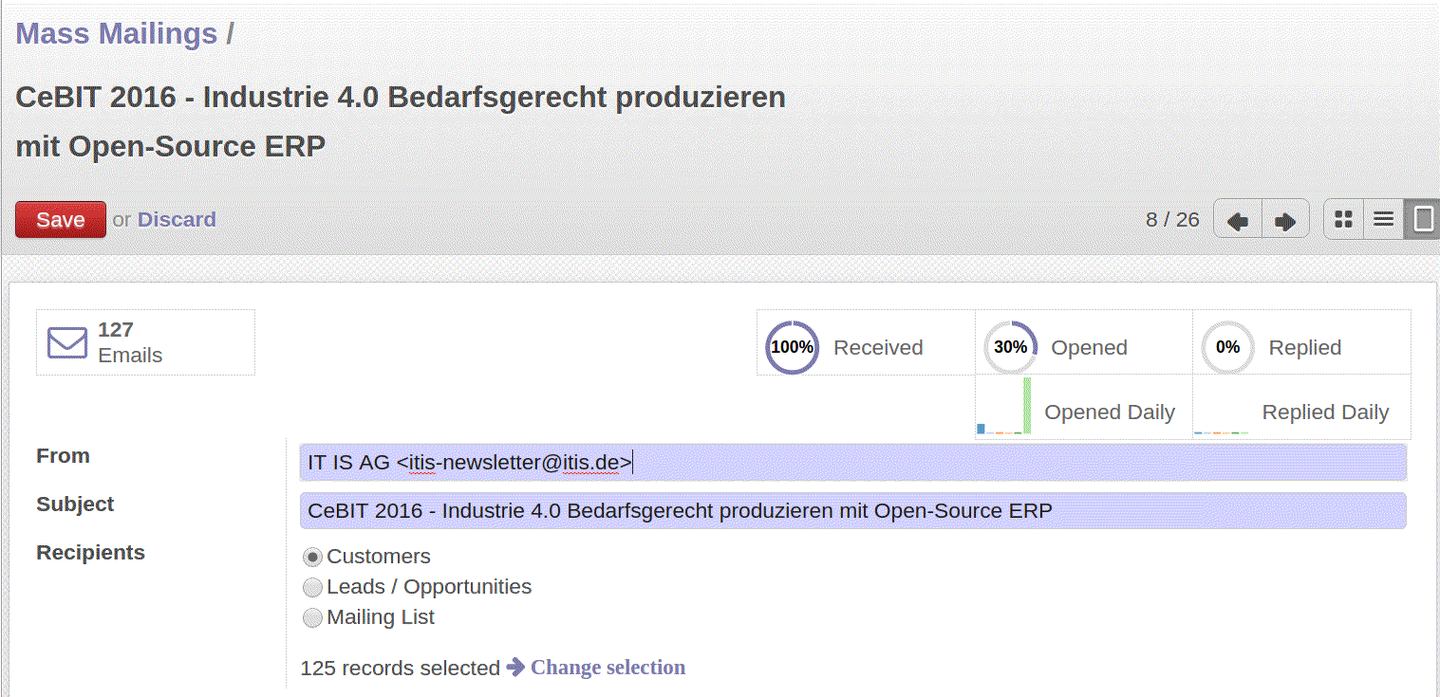The width and height of the screenshot is (1440, 697).
Task: Click the From field label
Action: 63,456
